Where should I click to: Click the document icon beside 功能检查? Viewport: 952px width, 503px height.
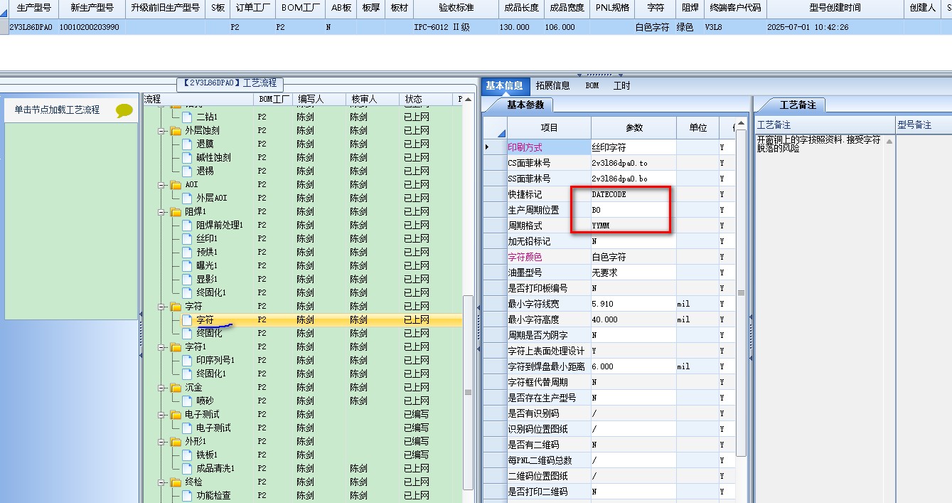coord(187,495)
